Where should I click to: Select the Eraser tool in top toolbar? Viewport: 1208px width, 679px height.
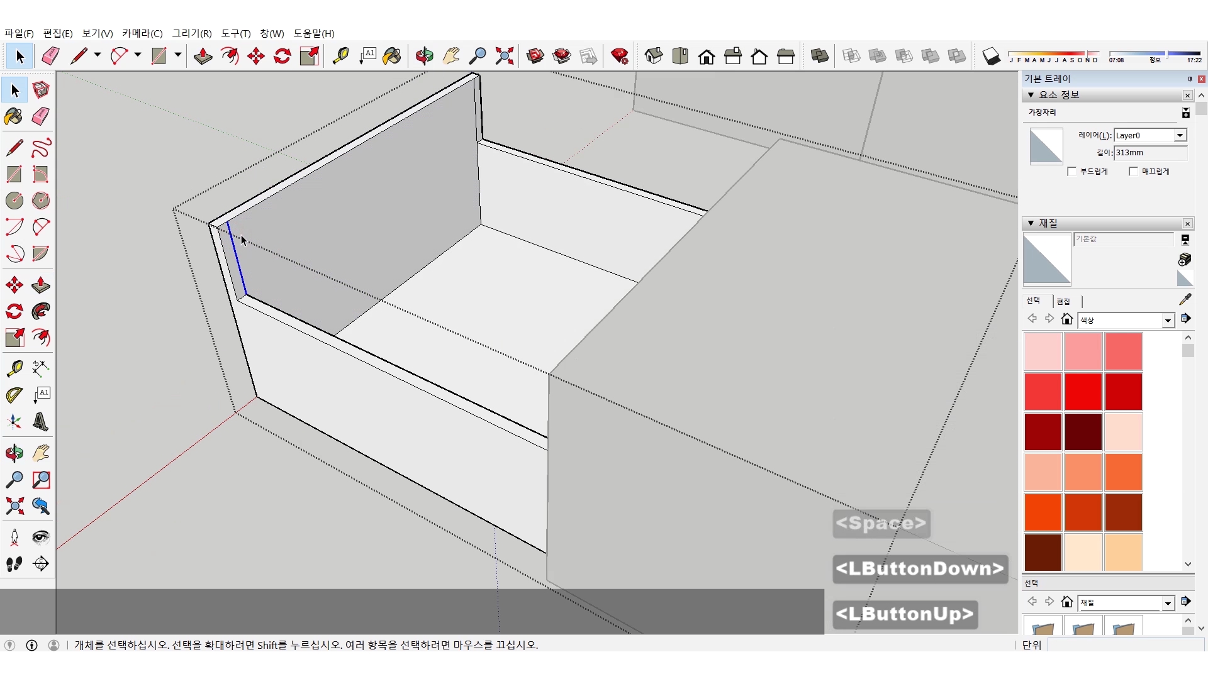[50, 56]
